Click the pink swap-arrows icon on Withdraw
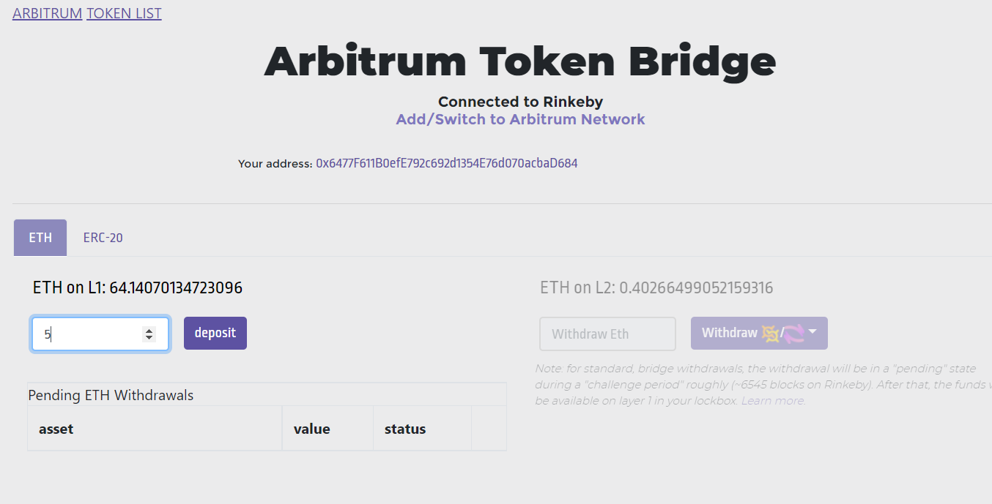Screen dimensions: 992x504 coord(794,334)
